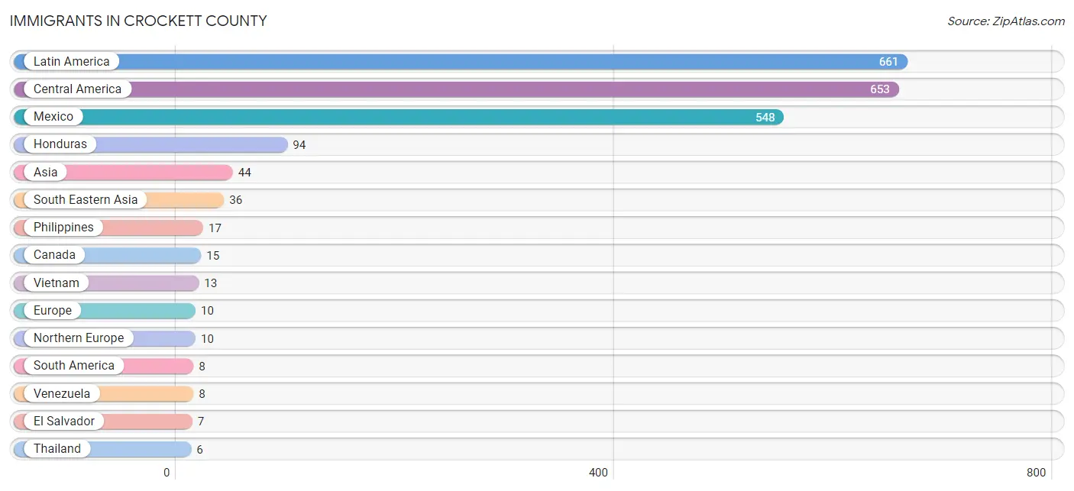Click the Central America bar label
The image size is (1074, 491).
77,89
